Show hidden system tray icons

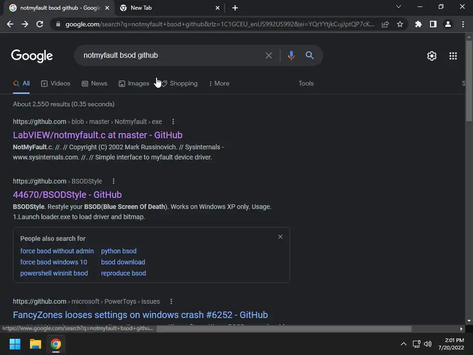tap(403, 344)
